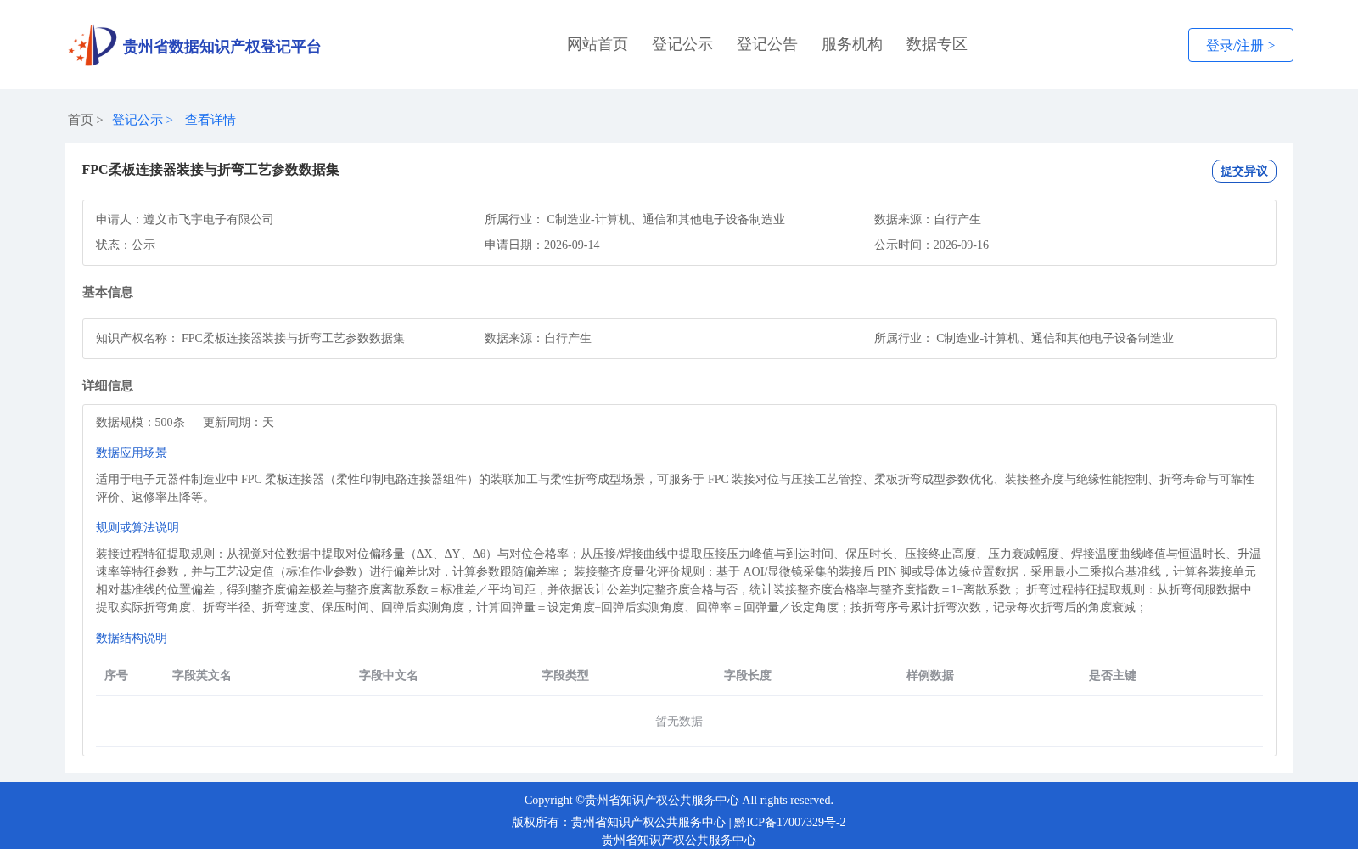Click 数据规模：500条 text

pos(140,422)
